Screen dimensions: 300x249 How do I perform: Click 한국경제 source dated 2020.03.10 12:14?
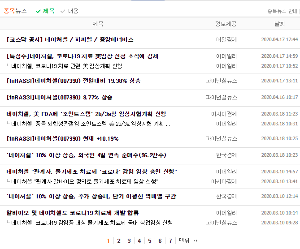click(x=226, y=197)
